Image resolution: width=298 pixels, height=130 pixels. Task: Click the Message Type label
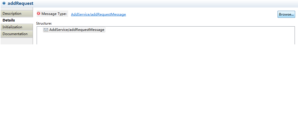[x=54, y=14]
